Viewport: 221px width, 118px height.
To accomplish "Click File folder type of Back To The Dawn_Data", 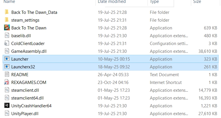I will coord(159,12).
